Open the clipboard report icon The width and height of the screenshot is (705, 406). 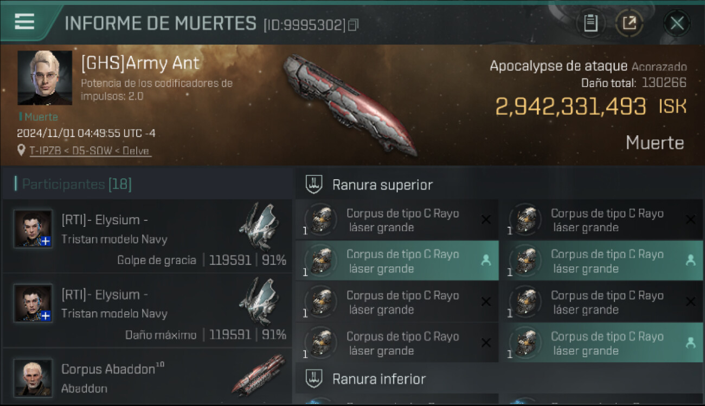[591, 23]
